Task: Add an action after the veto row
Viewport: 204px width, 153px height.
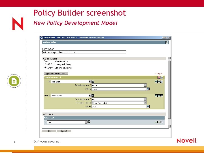Action: [x=156, y=122]
